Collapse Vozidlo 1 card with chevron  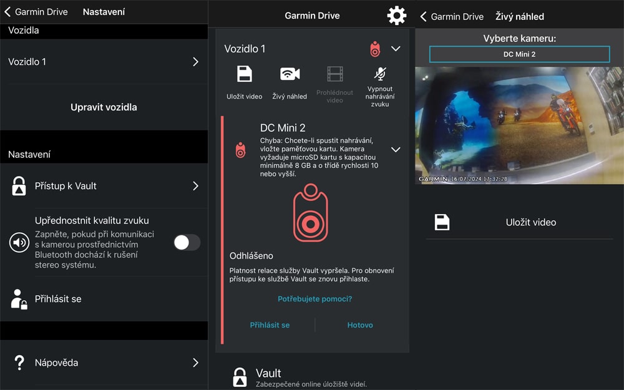[x=396, y=49]
